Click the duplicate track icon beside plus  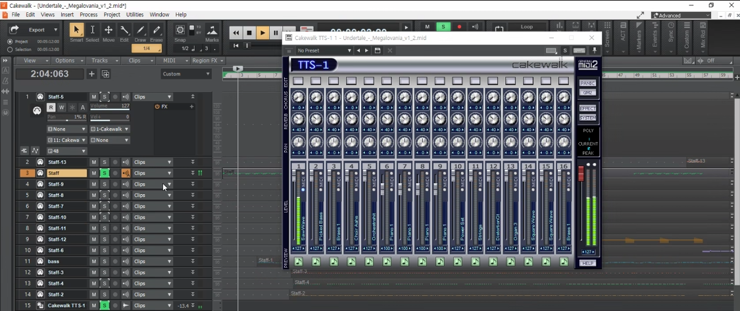(106, 74)
